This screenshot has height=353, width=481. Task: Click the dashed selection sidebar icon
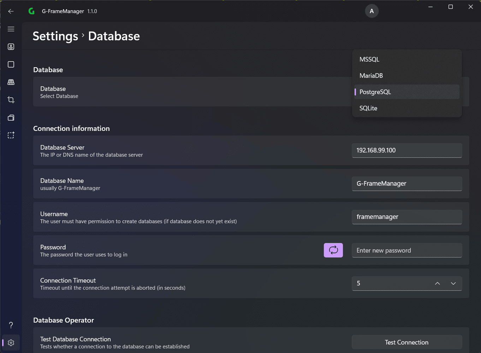tap(11, 135)
